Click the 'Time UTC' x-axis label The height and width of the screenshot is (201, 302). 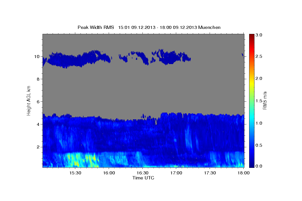point(143,178)
